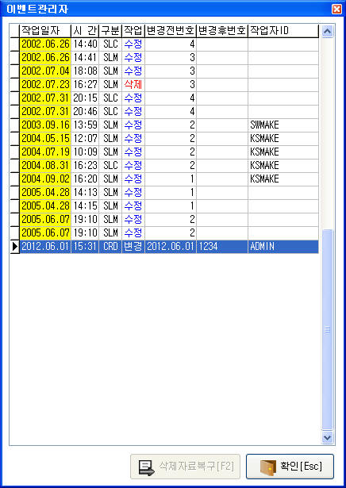Click the 구분 column header
Screen dimensions: 346x488
110,31
